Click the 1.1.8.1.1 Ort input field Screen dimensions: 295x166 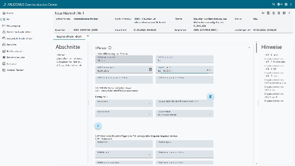(x=124, y=144)
